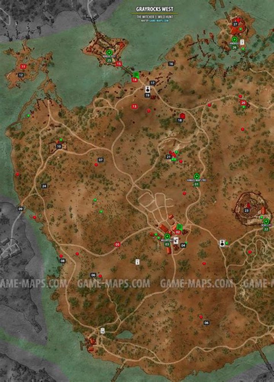This screenshot has height=382, width=274.
Task: Open red marker 13
Action: [134, 107]
